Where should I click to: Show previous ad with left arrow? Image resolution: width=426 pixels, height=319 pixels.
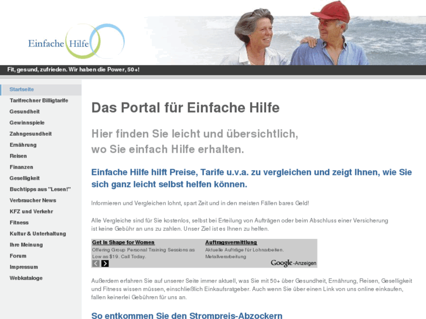pyautogui.click(x=96, y=263)
